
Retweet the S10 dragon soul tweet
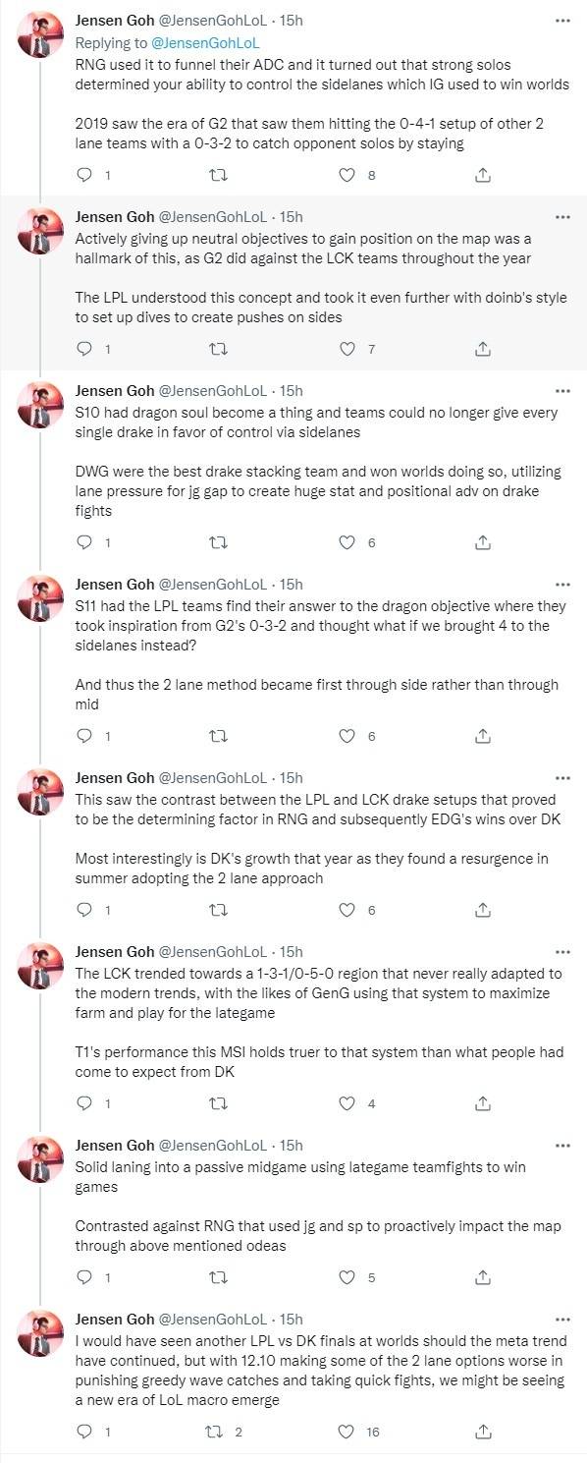click(x=218, y=542)
